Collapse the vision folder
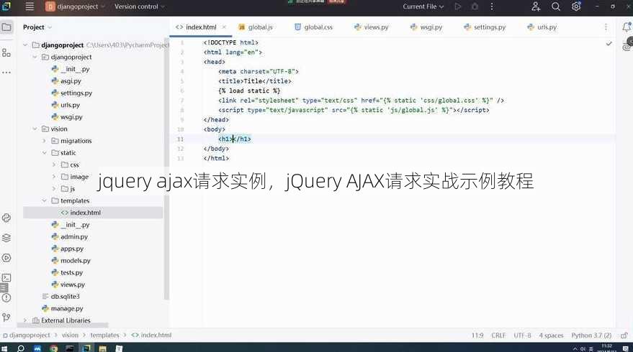 [x=35, y=129]
